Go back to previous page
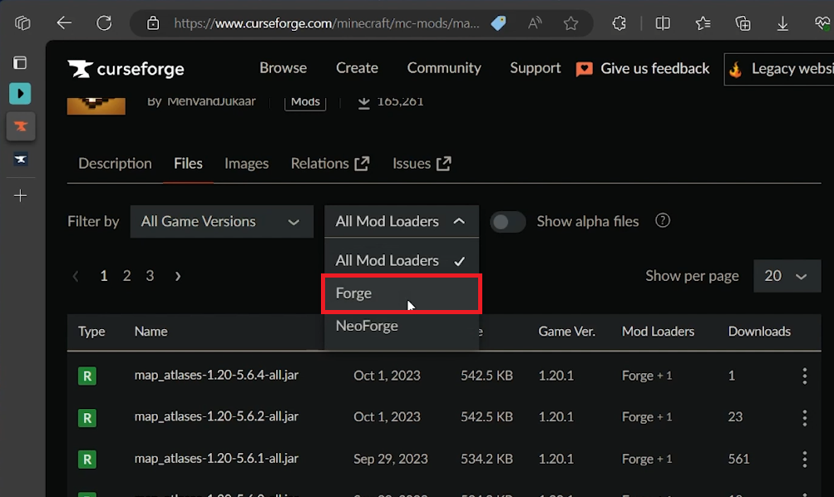The height and width of the screenshot is (497, 834). click(64, 23)
